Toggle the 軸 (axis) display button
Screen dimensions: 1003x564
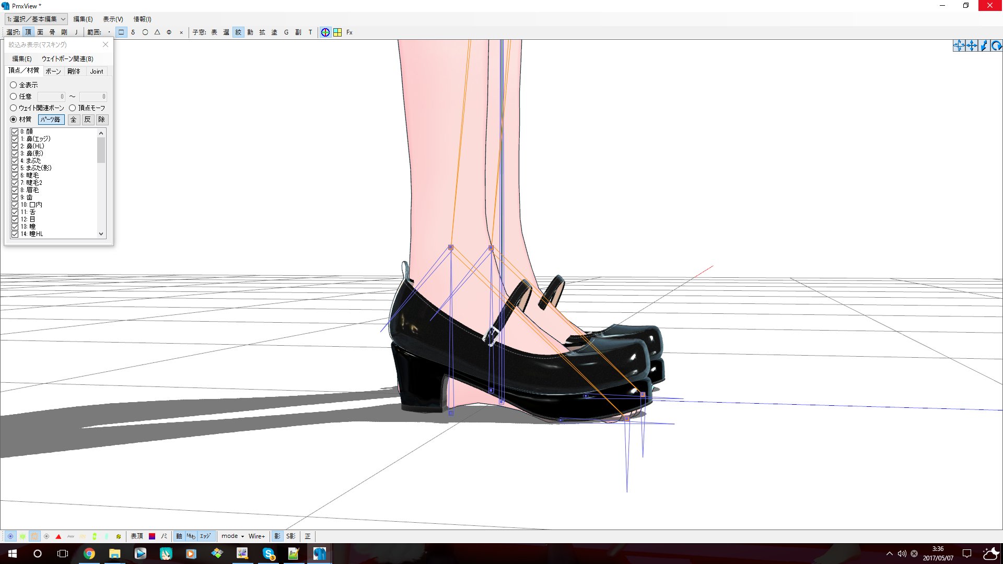coord(179,536)
